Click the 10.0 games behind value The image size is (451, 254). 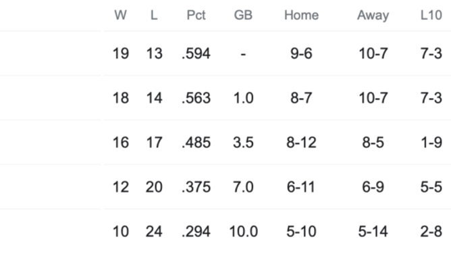tap(243, 232)
